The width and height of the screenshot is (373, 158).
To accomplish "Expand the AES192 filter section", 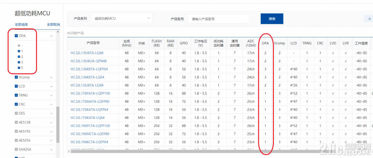I will tap(51, 131).
